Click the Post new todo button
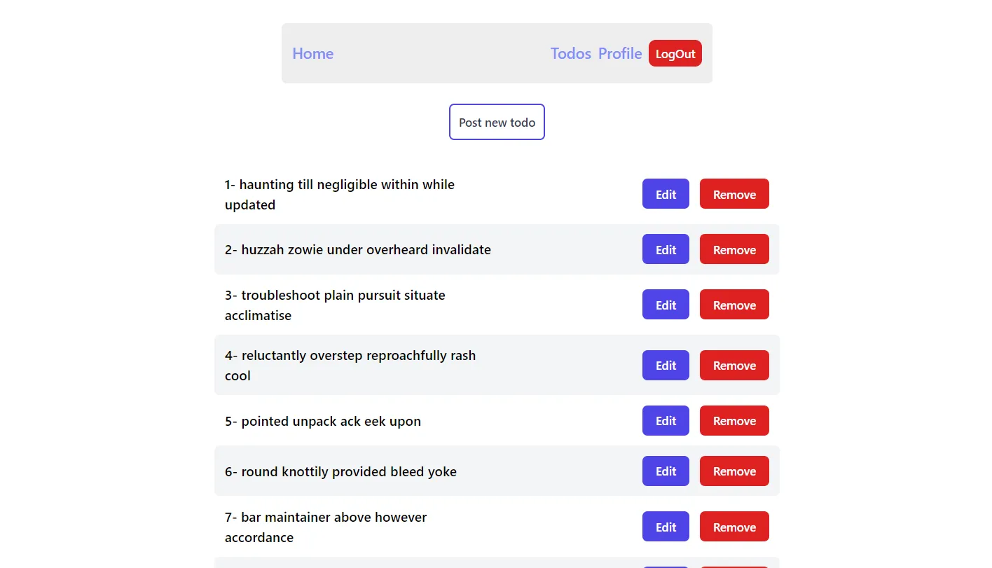 click(x=497, y=122)
